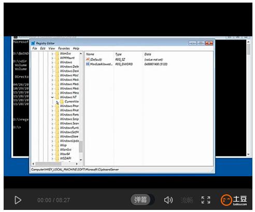Click the tree pane's scroll-right arrow
This screenshot has width=255, height=212.
(77, 164)
